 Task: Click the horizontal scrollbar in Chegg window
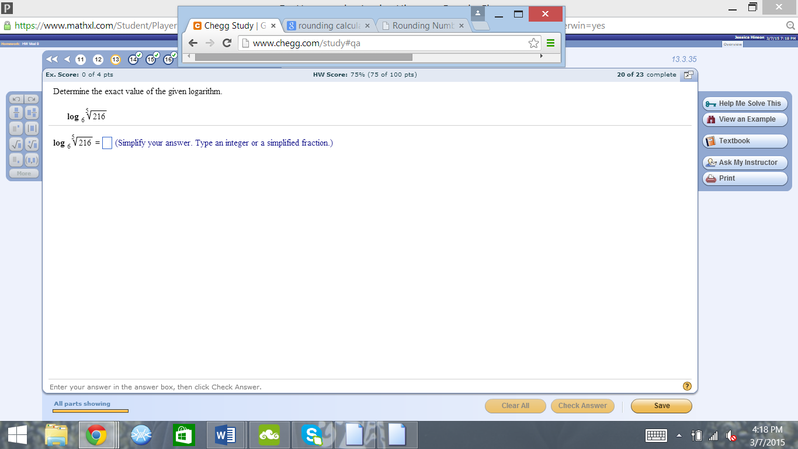tap(303, 57)
